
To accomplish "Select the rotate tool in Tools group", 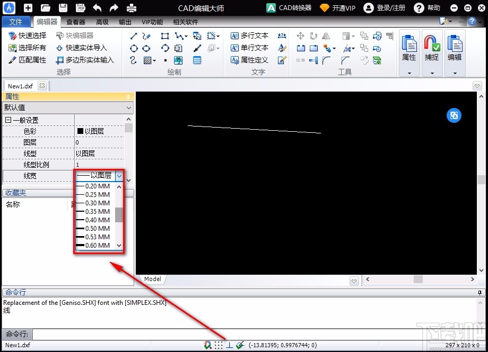I will pos(313,36).
